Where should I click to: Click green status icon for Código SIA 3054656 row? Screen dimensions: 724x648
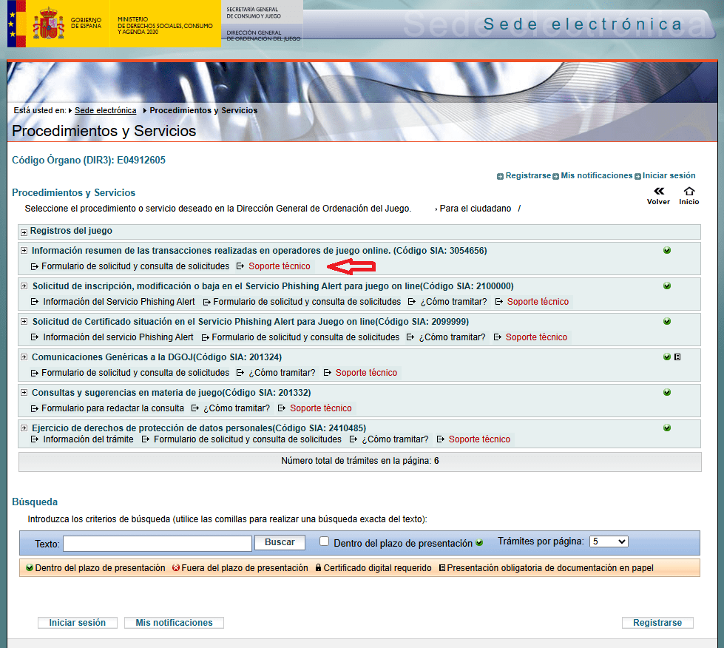tap(667, 251)
